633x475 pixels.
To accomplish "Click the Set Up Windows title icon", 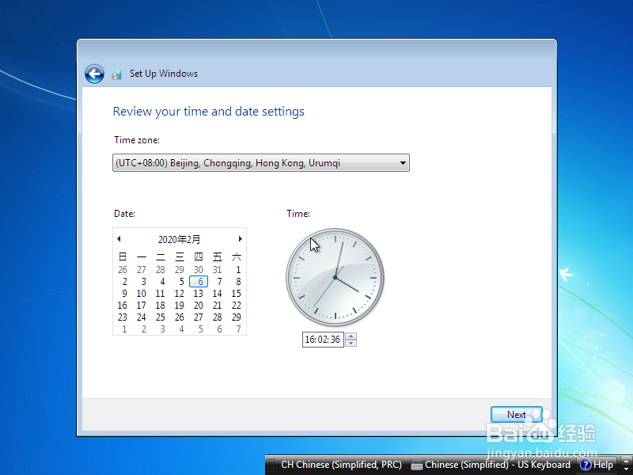I will click(116, 74).
